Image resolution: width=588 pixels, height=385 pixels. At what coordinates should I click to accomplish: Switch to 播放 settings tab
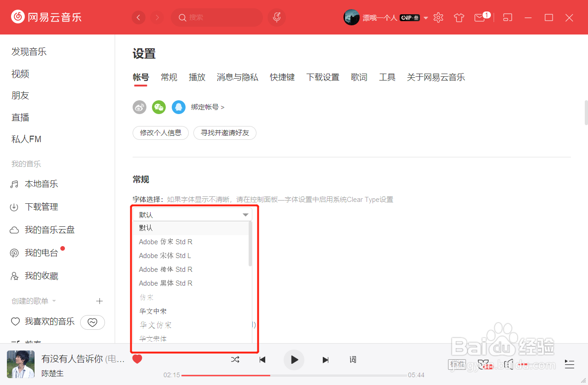pos(197,77)
